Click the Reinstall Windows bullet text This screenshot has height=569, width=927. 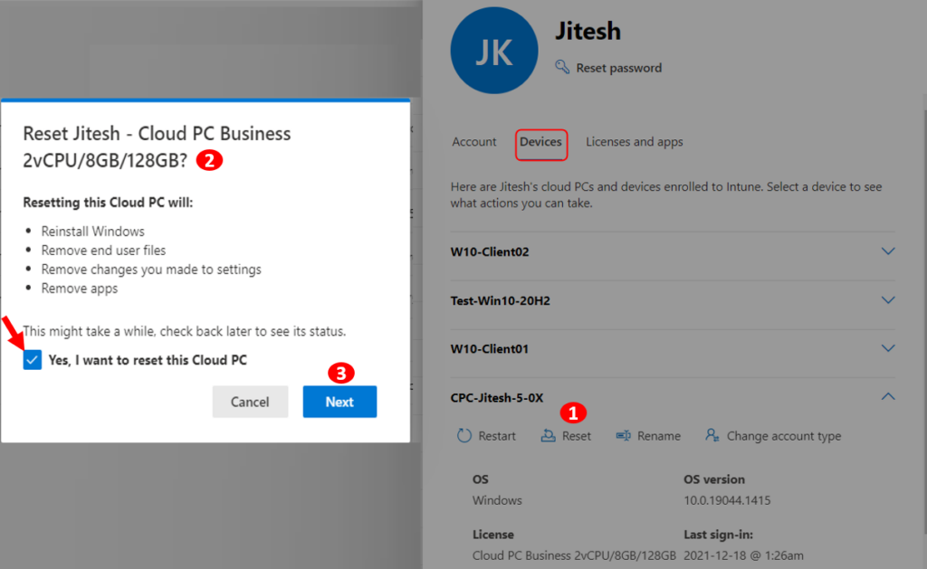[93, 231]
